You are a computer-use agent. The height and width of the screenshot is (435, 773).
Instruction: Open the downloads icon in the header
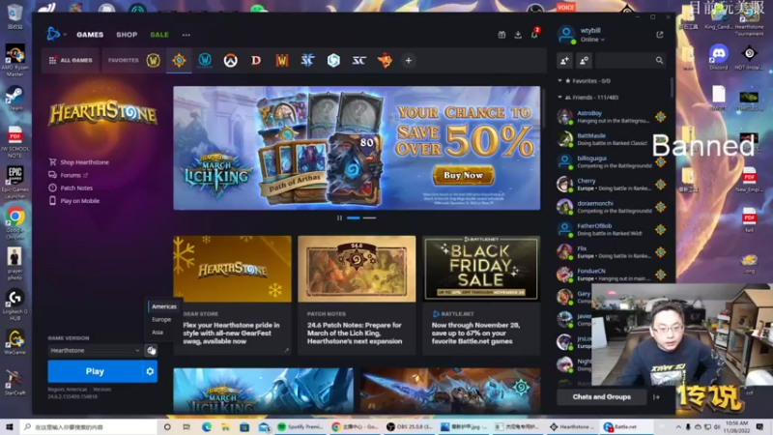point(518,35)
